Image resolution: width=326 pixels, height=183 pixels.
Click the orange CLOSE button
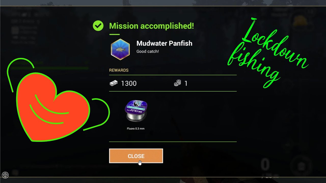[136, 156]
